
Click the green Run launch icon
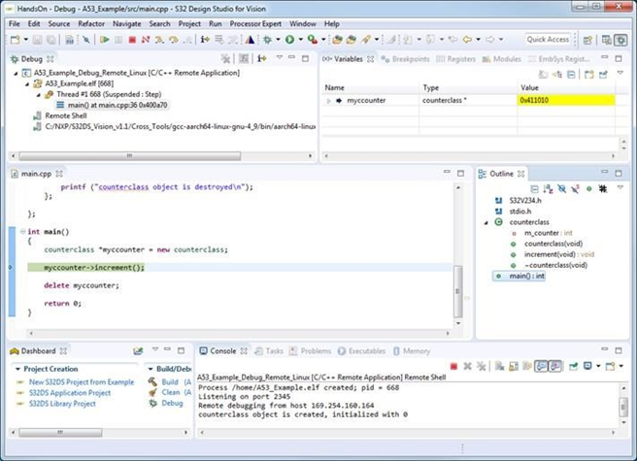[289, 40]
